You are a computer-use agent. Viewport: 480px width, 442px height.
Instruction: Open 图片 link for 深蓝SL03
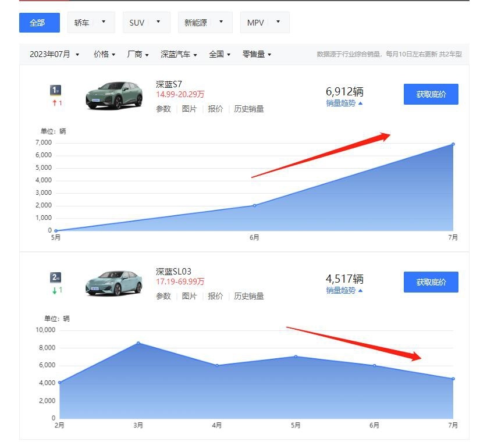pyautogui.click(x=189, y=296)
